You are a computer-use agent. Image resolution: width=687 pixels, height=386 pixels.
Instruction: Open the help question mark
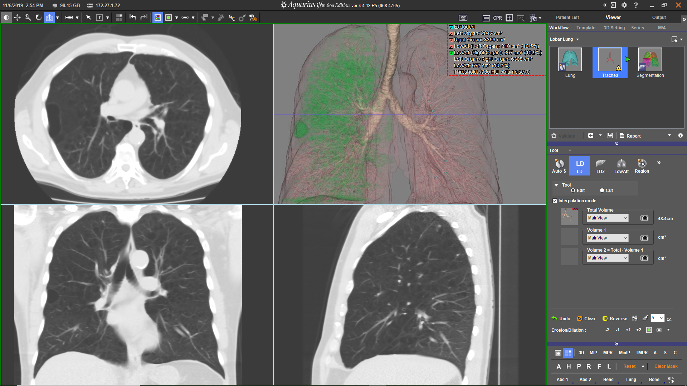pyautogui.click(x=636, y=5)
